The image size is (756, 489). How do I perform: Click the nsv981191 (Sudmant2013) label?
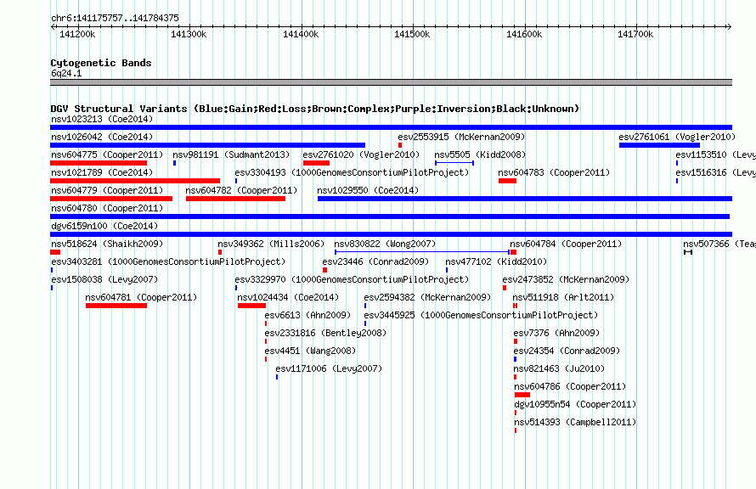point(231,155)
